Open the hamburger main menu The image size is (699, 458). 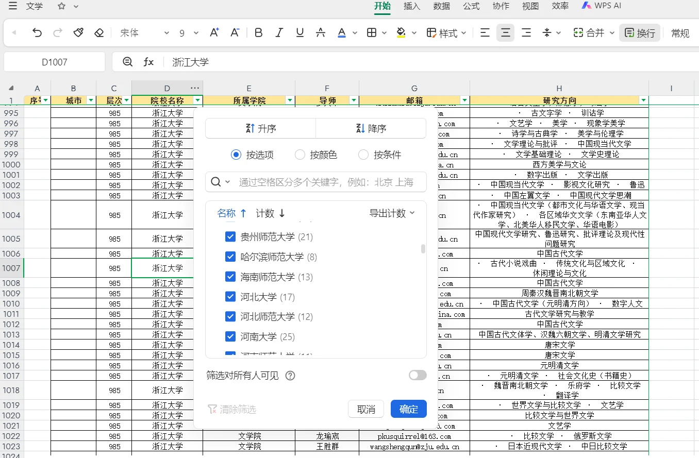pyautogui.click(x=13, y=6)
